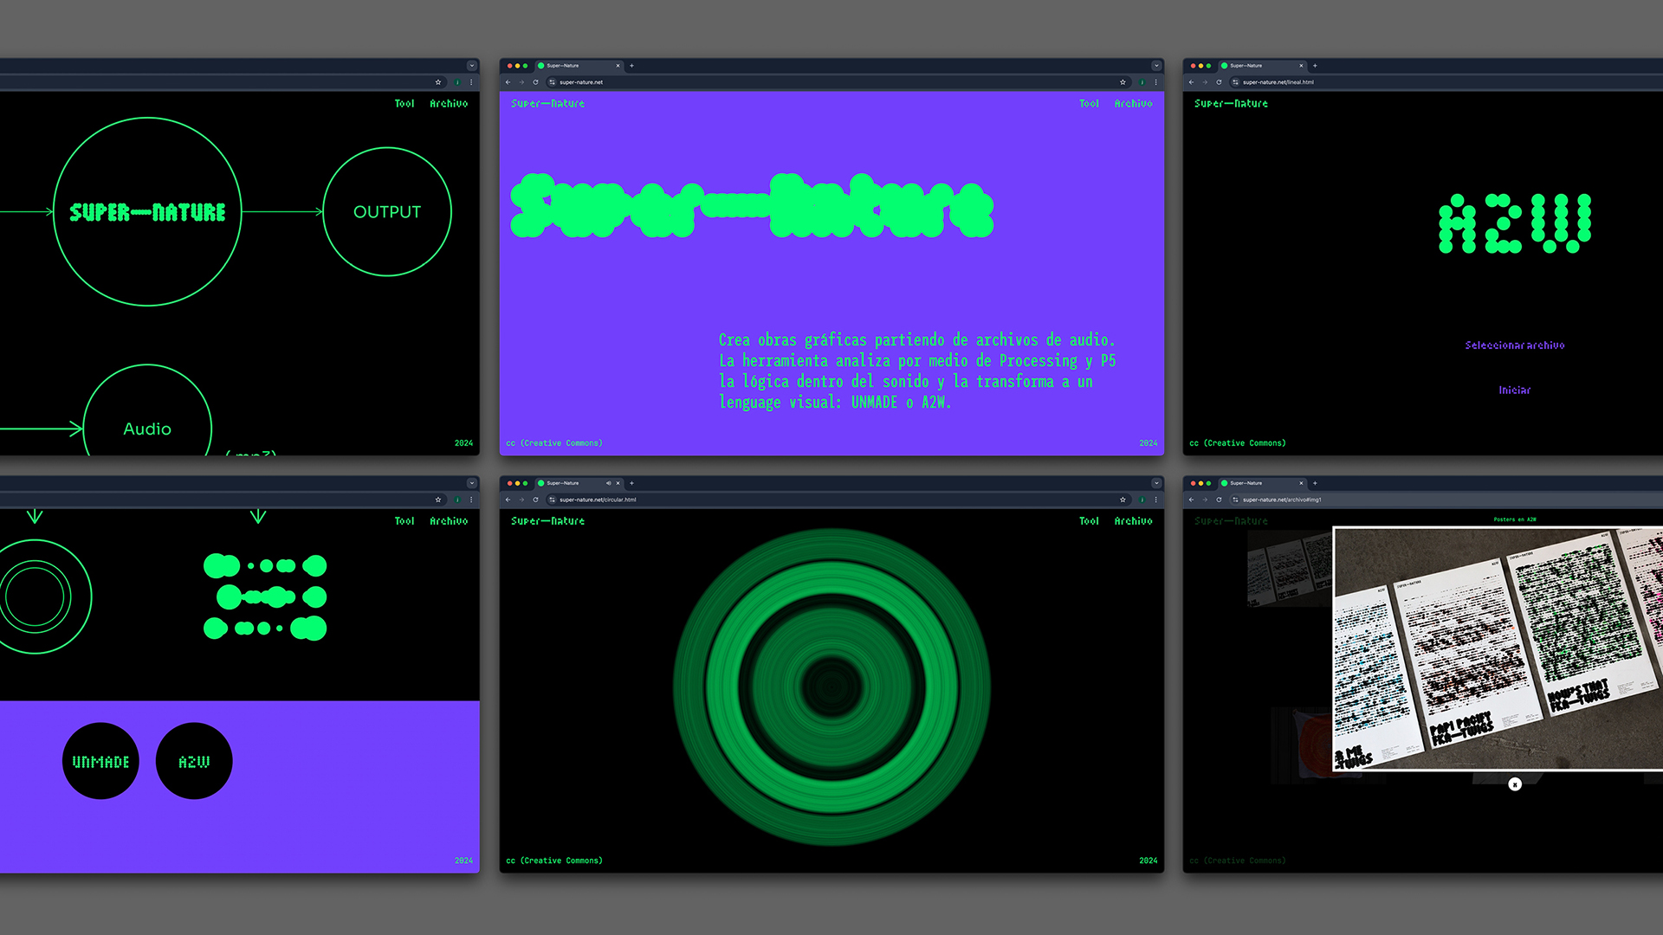The image size is (1663, 935).
Task: Expand tab search chevron in home window
Action: tap(1155, 66)
